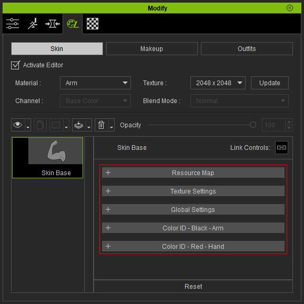Open the Modify sliders tab icon
304x304 pixels.
13,24
